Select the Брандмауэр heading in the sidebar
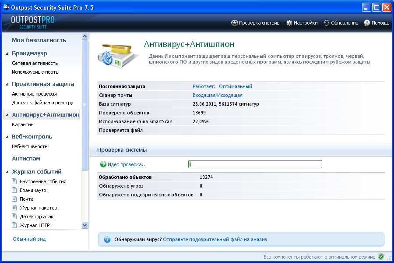The height and width of the screenshot is (263, 394). 29,53
